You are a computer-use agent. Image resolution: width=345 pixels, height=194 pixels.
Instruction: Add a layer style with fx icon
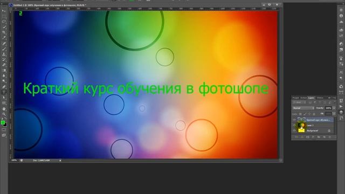[x=302, y=137]
